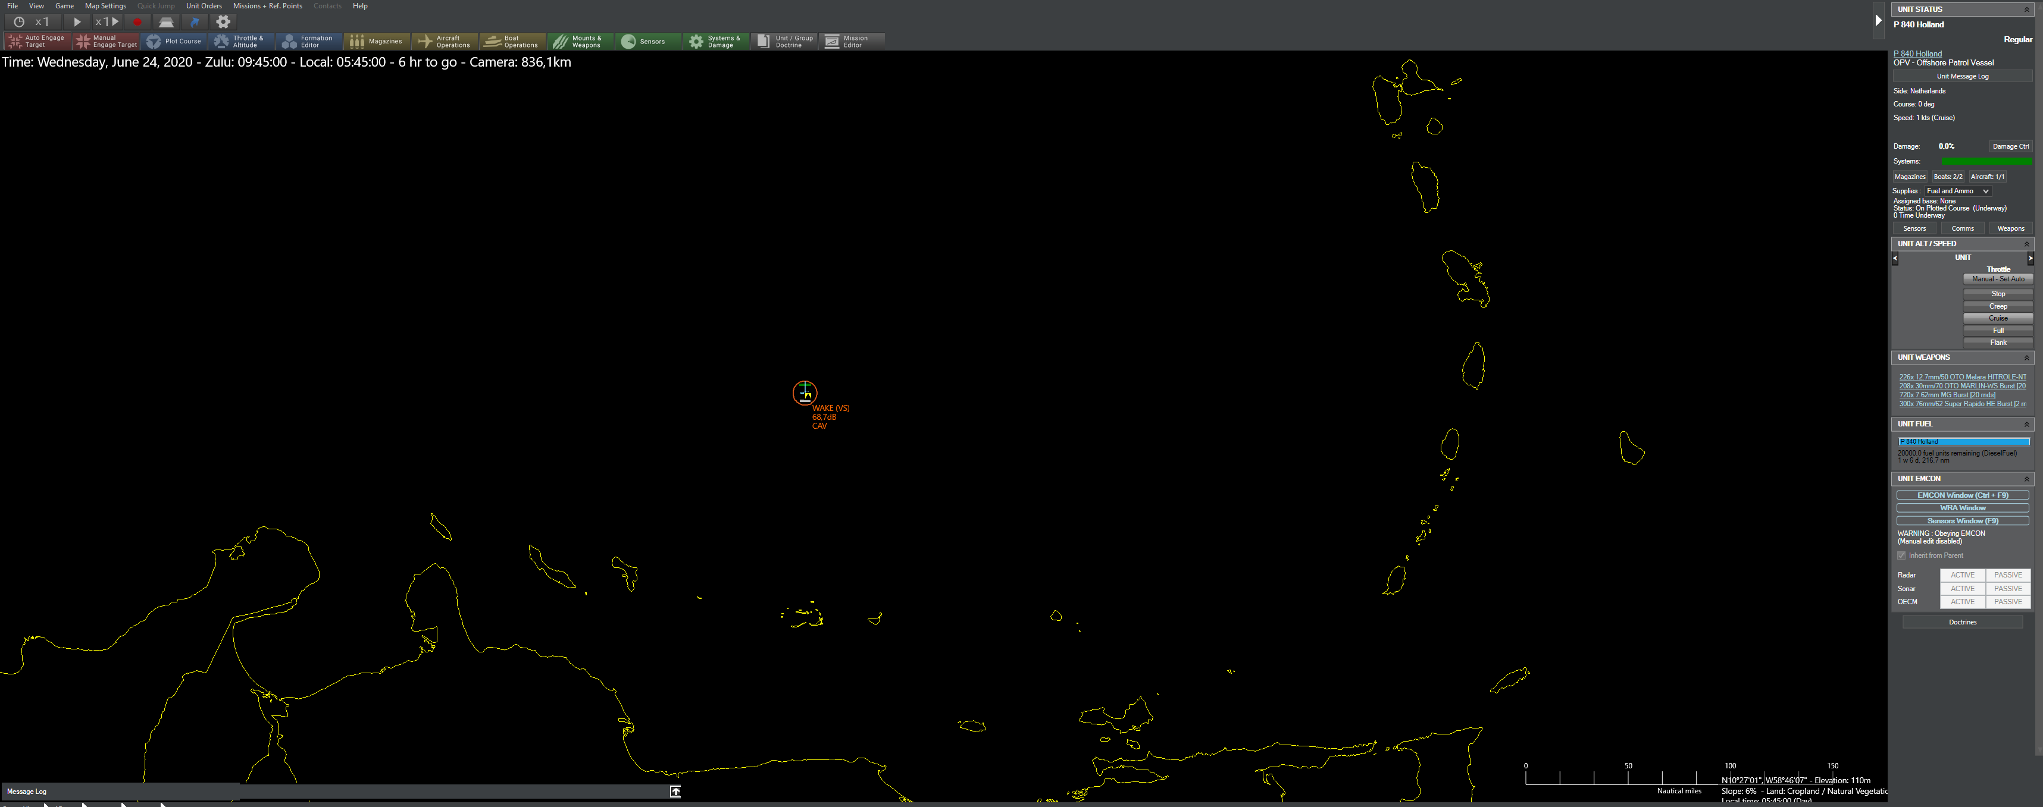Set throttle to Flank
Screen dimensions: 2043x807
[x=1998, y=343]
